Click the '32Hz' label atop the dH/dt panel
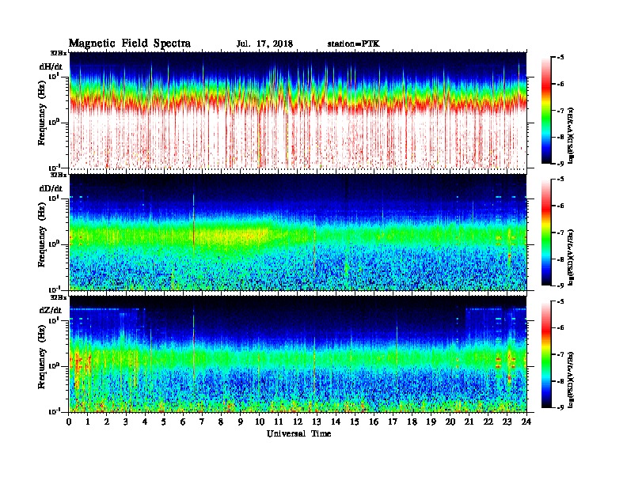 click(59, 53)
